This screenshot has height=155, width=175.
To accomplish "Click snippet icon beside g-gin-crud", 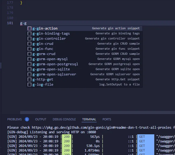I will 30,44.
